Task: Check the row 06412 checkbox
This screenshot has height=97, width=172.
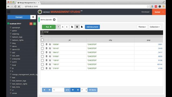Action: click(42, 52)
